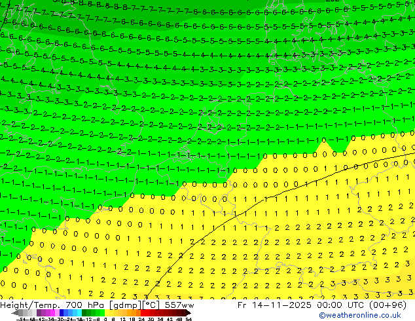The width and height of the screenshot is (415, 321).
Task: Click the dark maroon right arrow tip of scale
Action: click(x=188, y=312)
